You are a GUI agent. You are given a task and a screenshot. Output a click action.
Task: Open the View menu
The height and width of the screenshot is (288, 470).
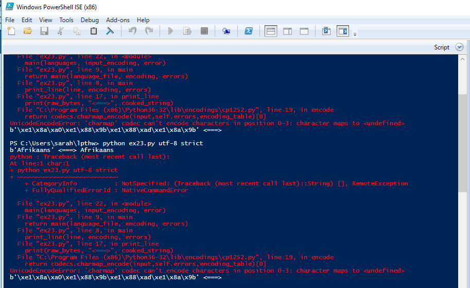[46, 20]
